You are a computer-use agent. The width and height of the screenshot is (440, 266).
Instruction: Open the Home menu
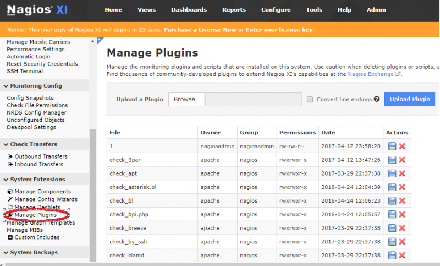pos(113,10)
